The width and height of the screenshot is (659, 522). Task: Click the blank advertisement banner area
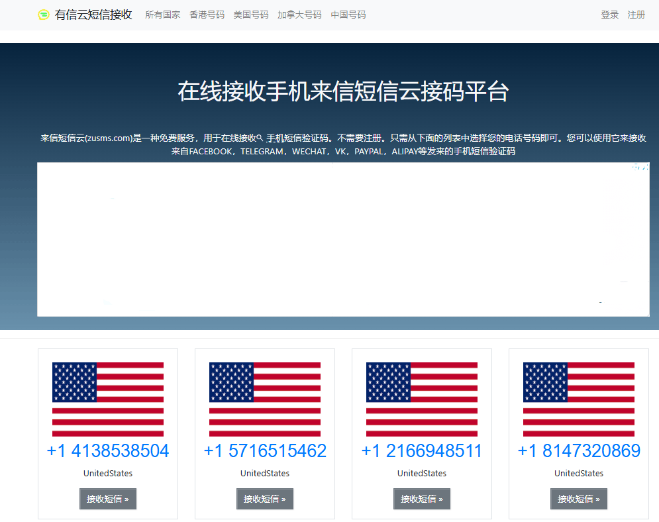point(343,240)
